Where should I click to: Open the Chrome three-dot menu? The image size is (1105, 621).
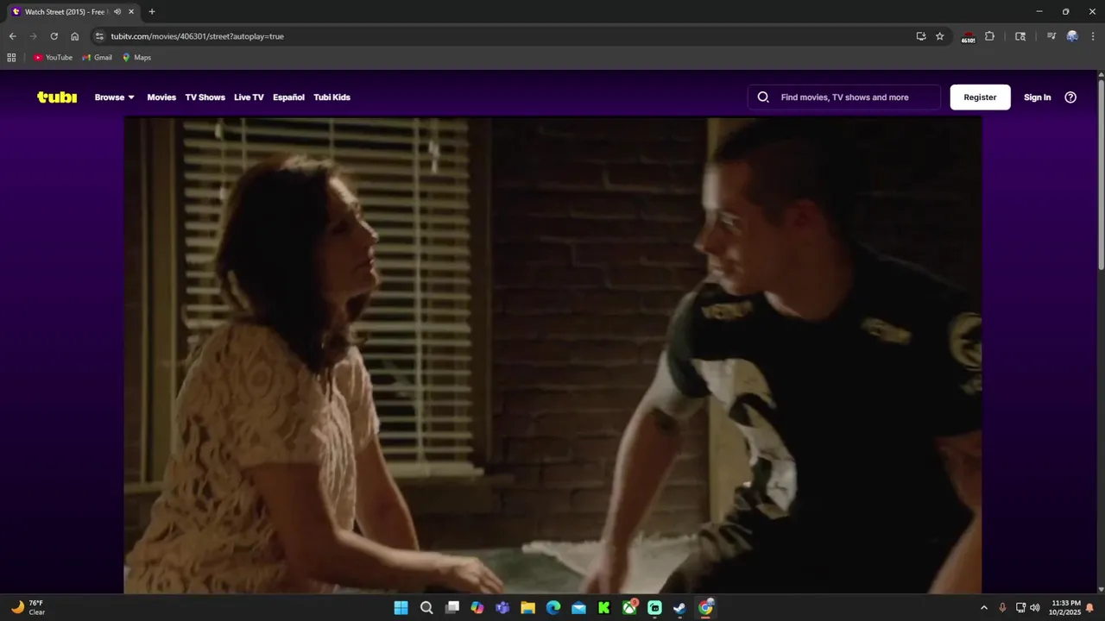click(1093, 36)
